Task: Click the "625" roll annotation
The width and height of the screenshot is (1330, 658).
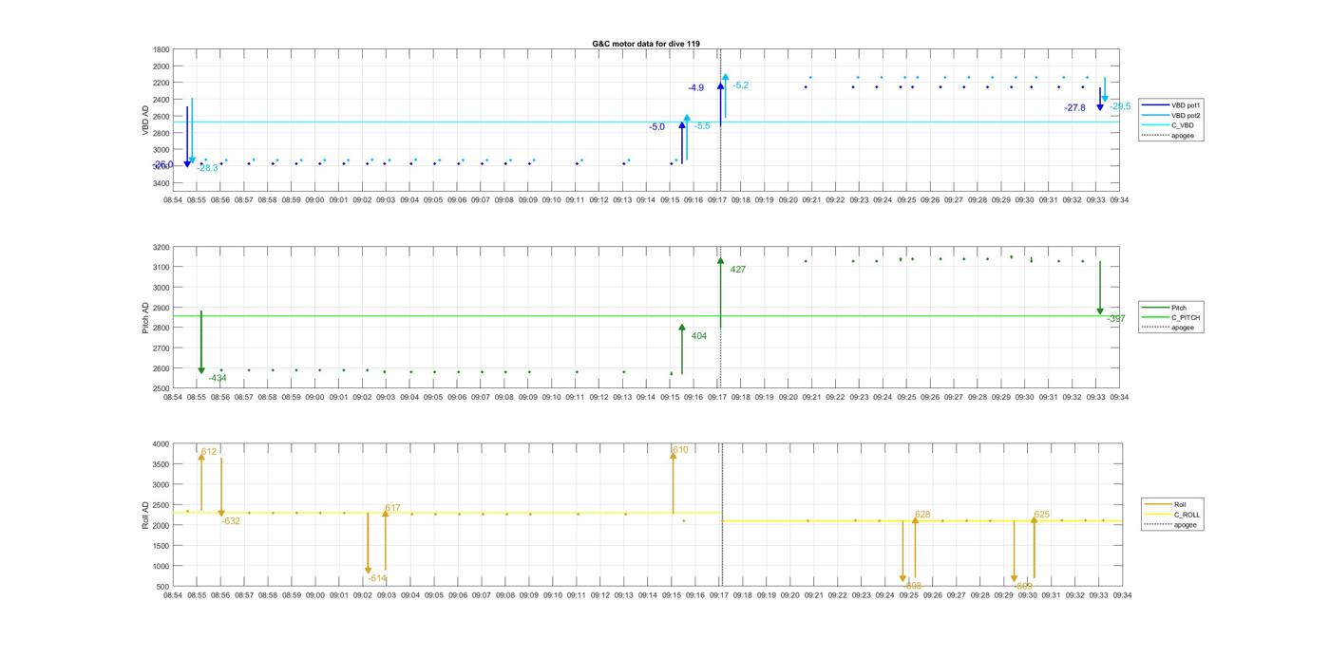Action: coord(1042,515)
